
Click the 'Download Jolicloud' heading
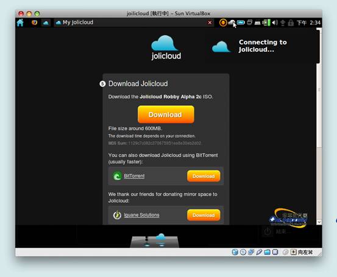click(138, 83)
